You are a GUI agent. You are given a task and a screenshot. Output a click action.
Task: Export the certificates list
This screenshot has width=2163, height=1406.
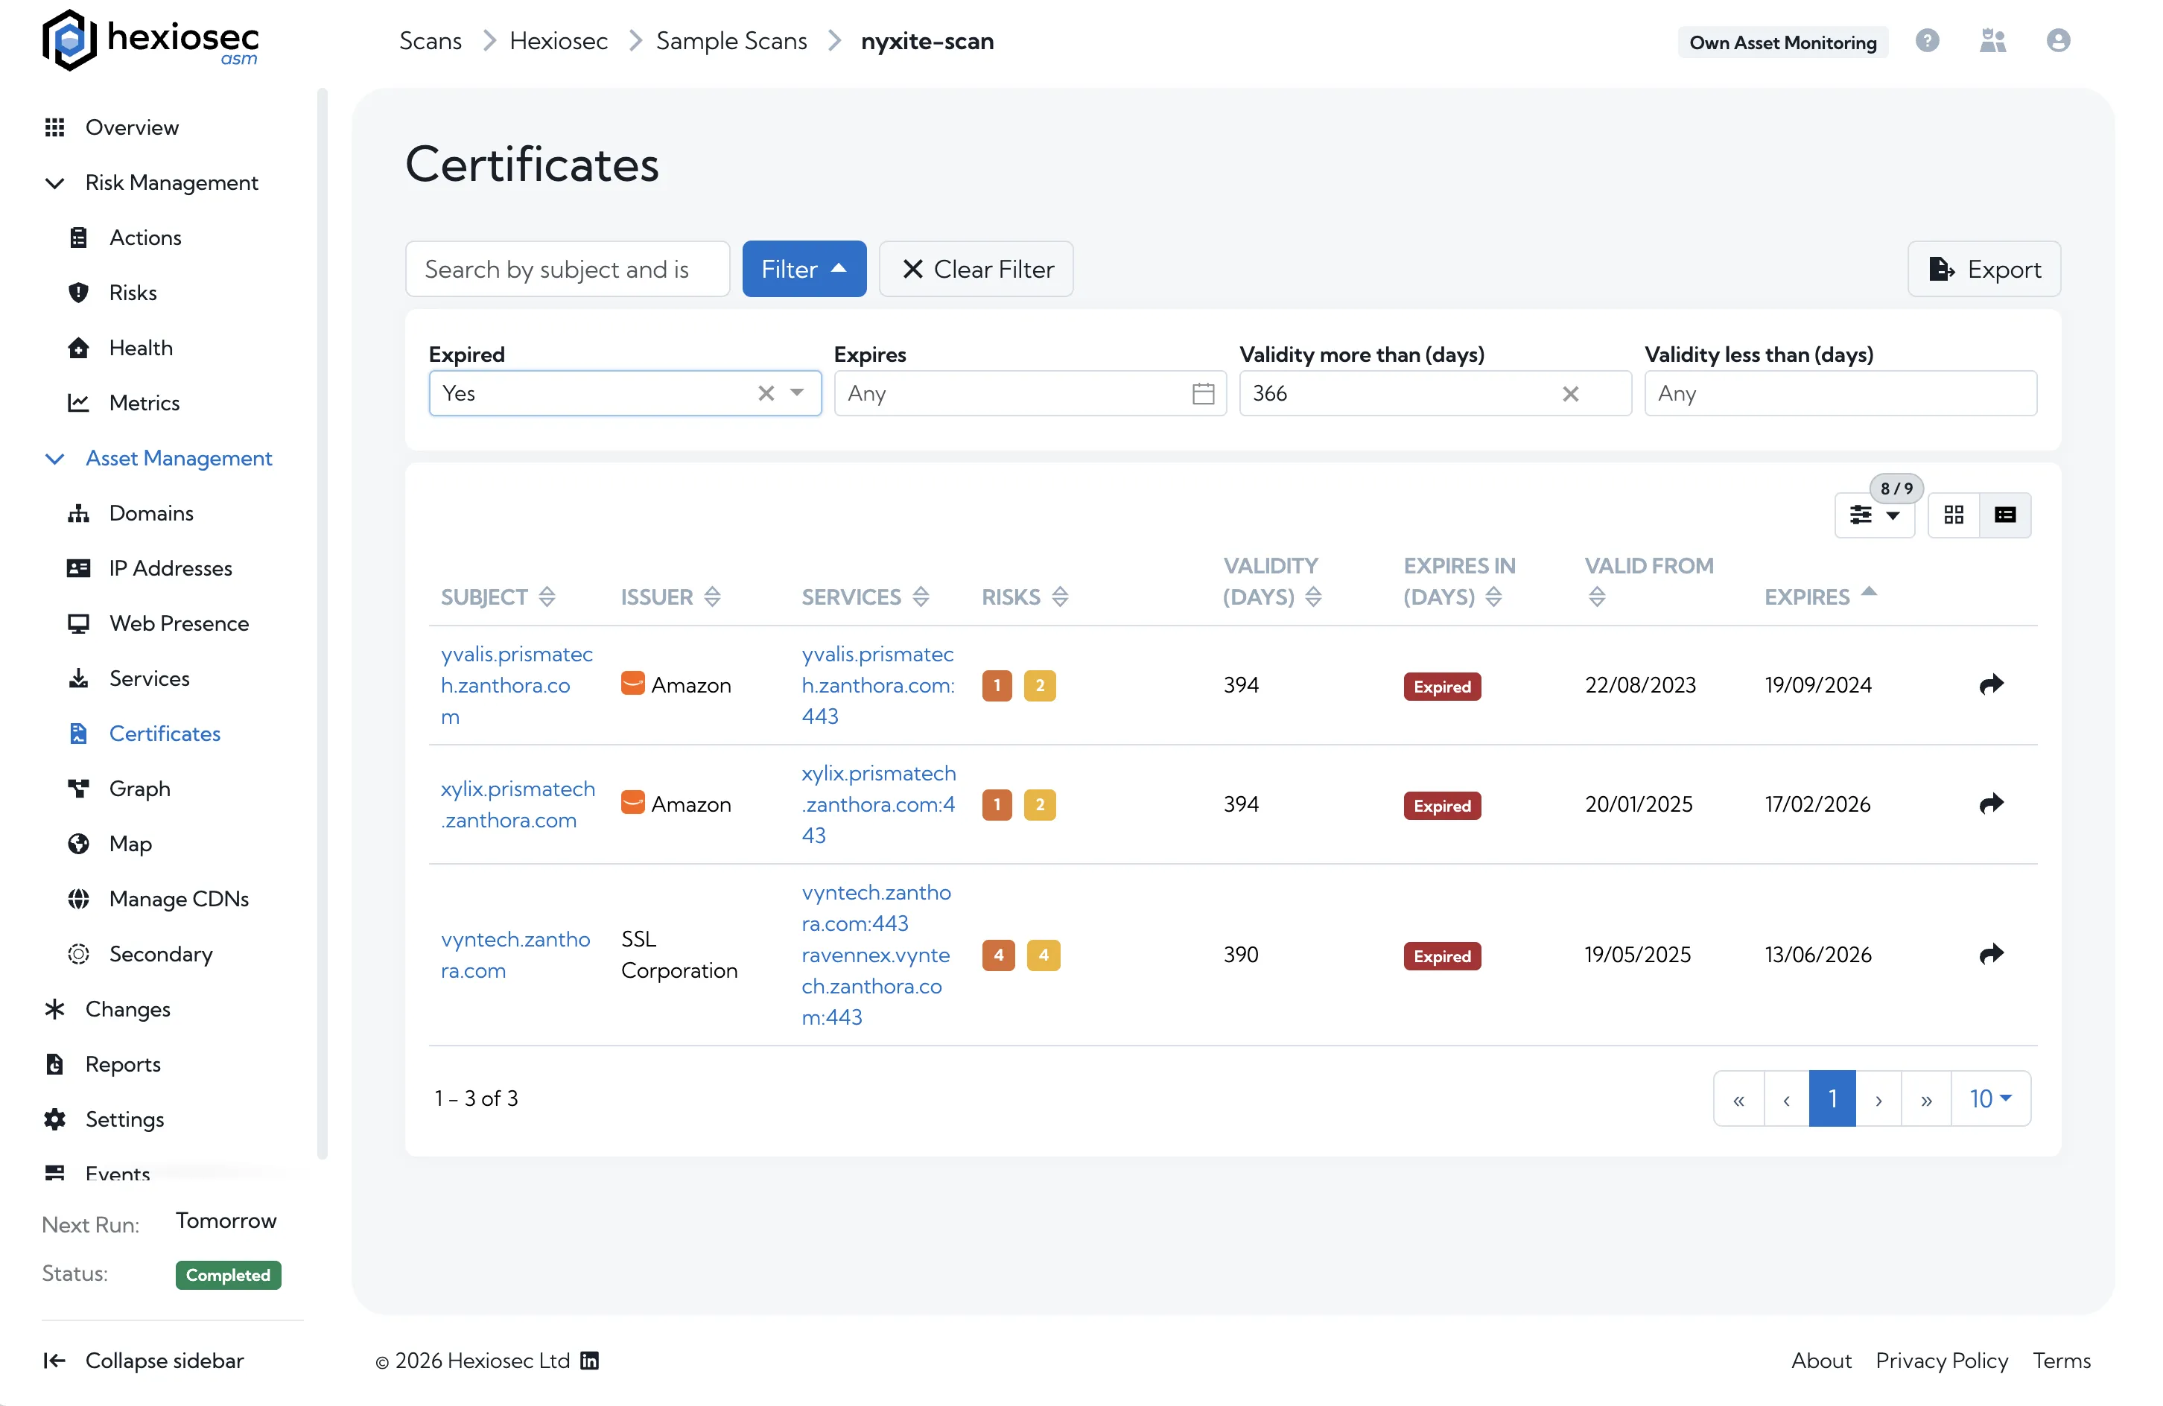pos(1984,269)
